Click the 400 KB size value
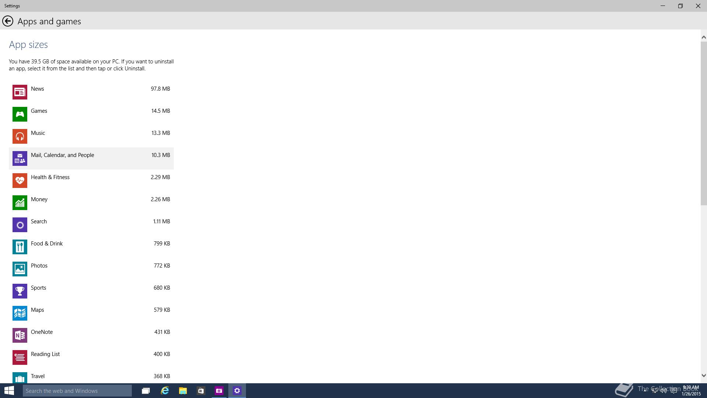This screenshot has width=707, height=398. click(162, 354)
